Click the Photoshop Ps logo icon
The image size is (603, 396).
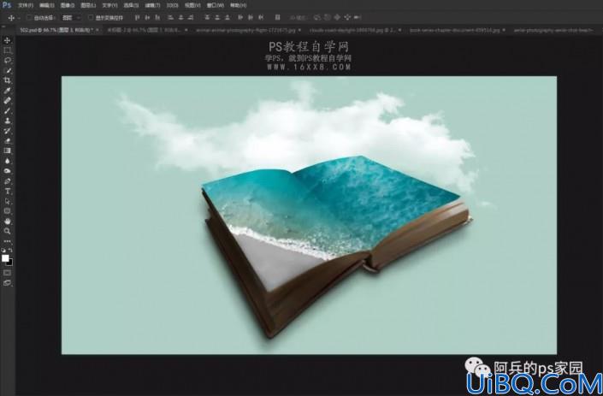[x=7, y=5]
